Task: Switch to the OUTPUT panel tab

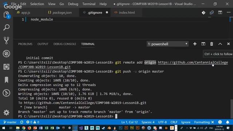Action: coord(43,44)
